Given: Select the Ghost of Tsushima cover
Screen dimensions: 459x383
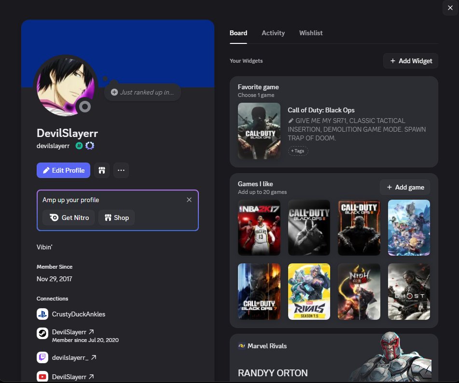Looking at the screenshot, I should 409,291.
